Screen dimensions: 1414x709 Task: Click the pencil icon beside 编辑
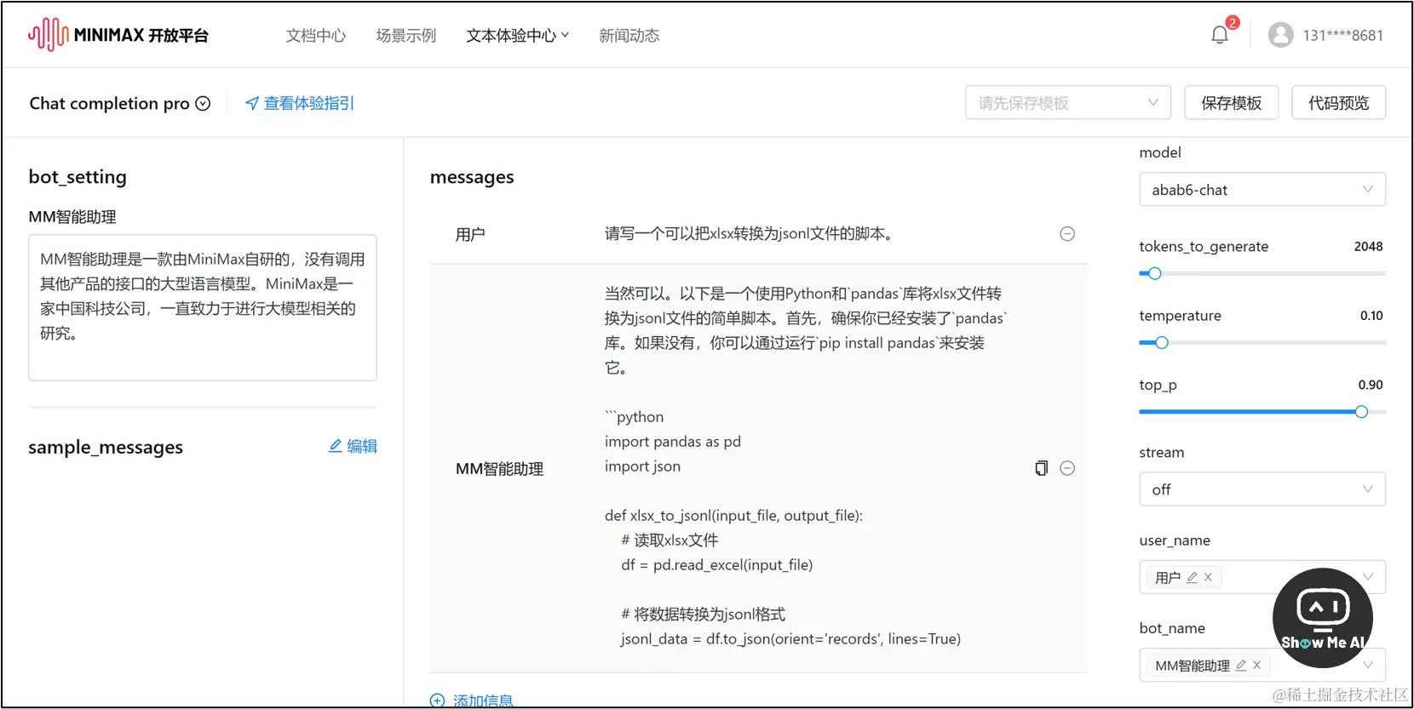tap(336, 446)
